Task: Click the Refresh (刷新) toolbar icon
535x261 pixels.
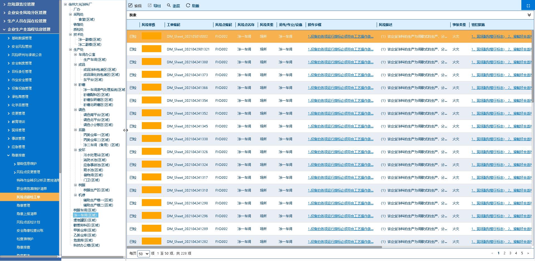Action: tap(188, 6)
